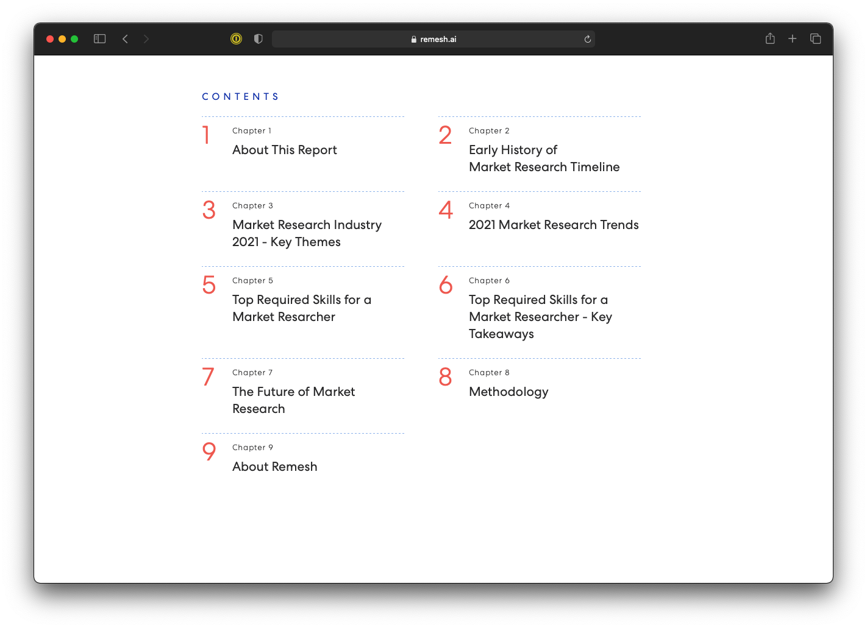
Task: Toggle the Safari sidebar icon
Action: click(100, 39)
